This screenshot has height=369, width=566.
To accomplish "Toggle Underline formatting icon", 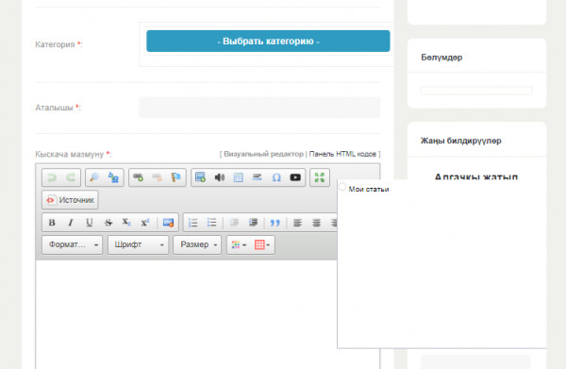I will (x=90, y=223).
